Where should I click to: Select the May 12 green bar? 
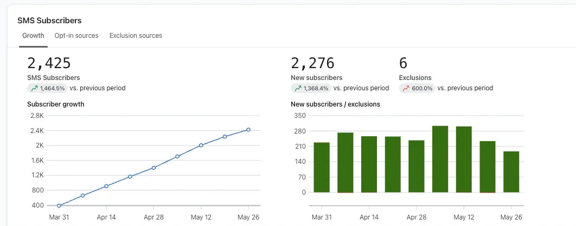click(464, 159)
